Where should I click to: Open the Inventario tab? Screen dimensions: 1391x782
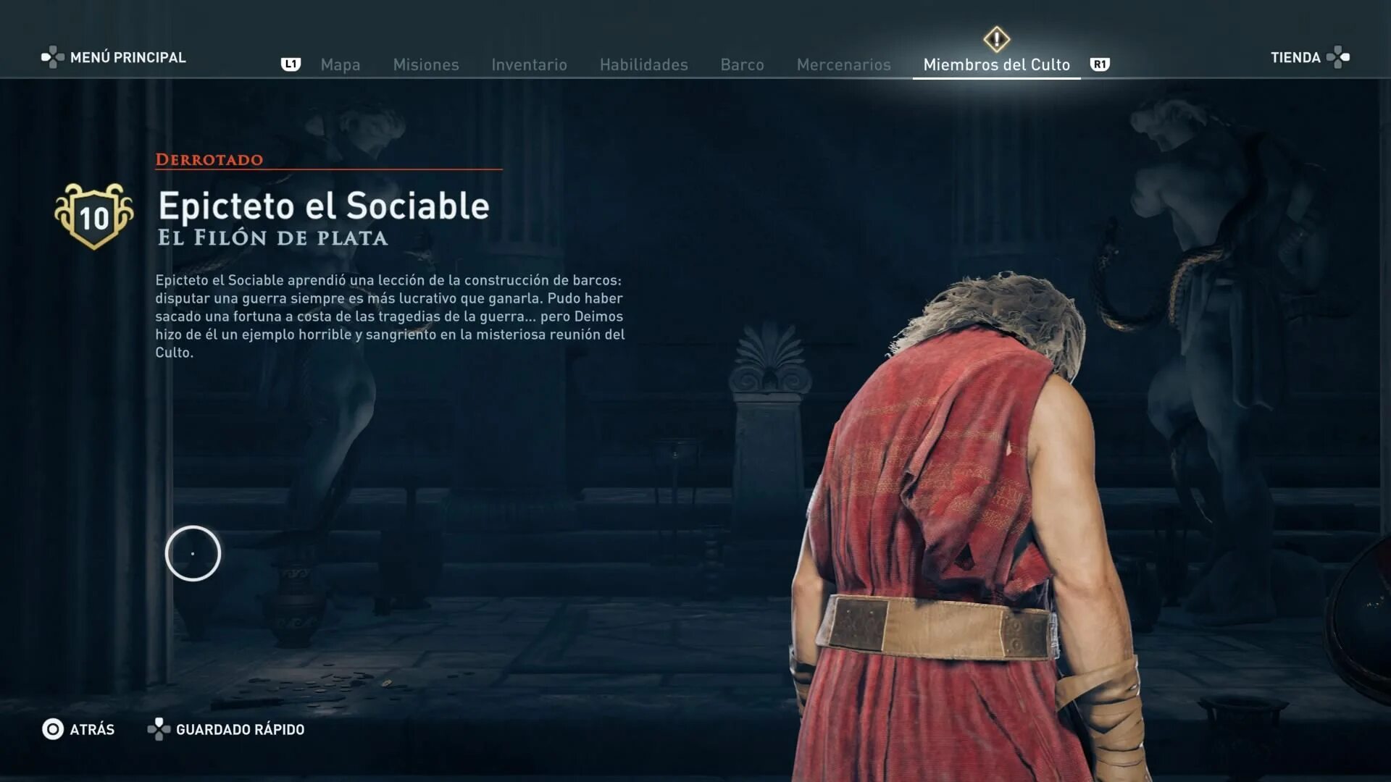(530, 64)
